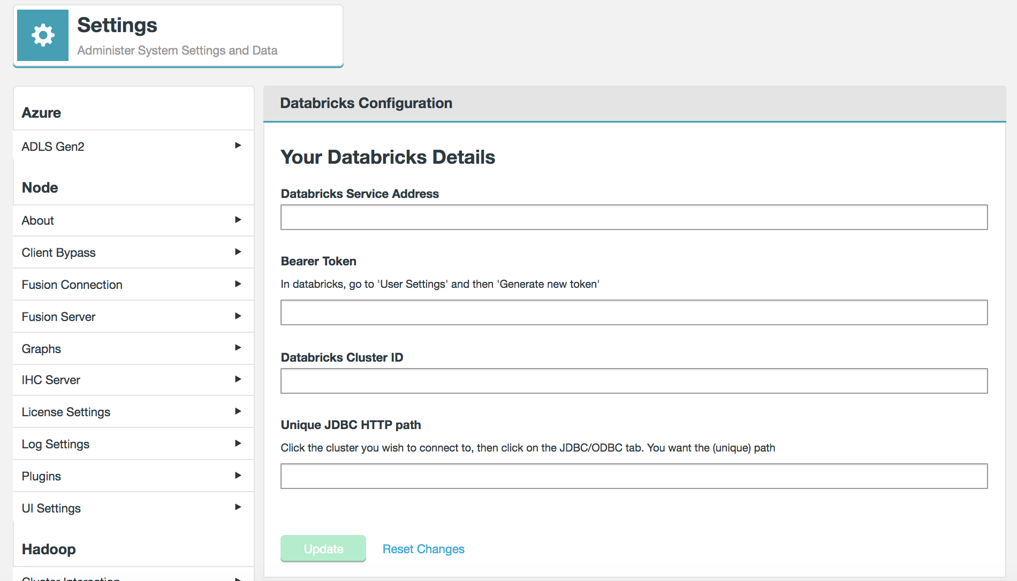Select Graphs in the sidebar
This screenshot has height=581, width=1017.
(x=41, y=349)
